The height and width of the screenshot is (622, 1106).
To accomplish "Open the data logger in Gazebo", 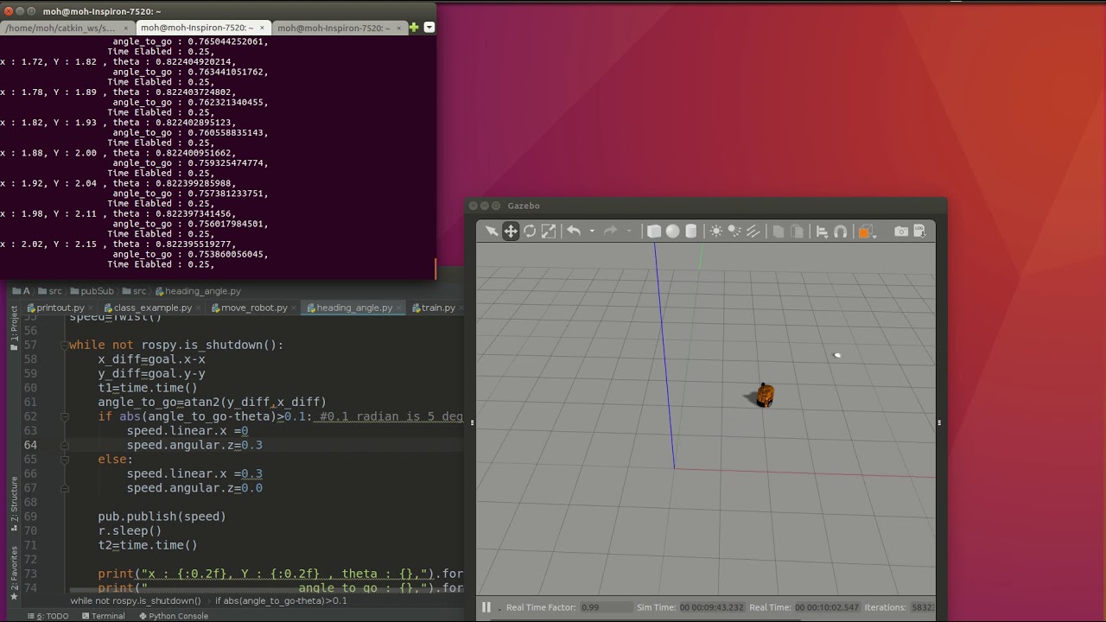I will click(919, 231).
